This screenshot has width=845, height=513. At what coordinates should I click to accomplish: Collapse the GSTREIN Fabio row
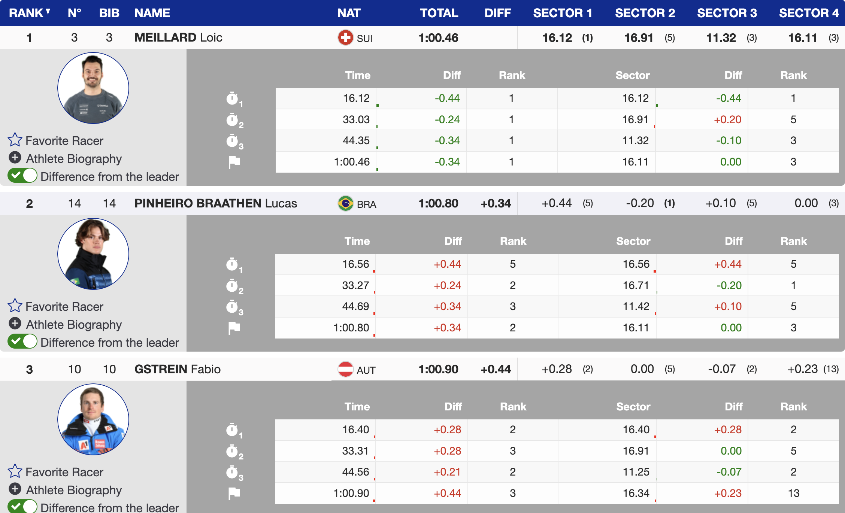click(x=177, y=369)
